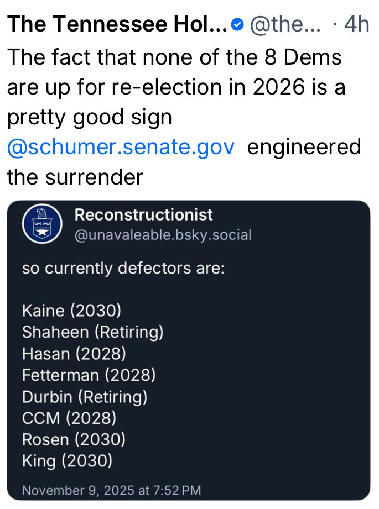Select the "King (2030)" line
The width and height of the screenshot is (379, 509).
(x=67, y=461)
